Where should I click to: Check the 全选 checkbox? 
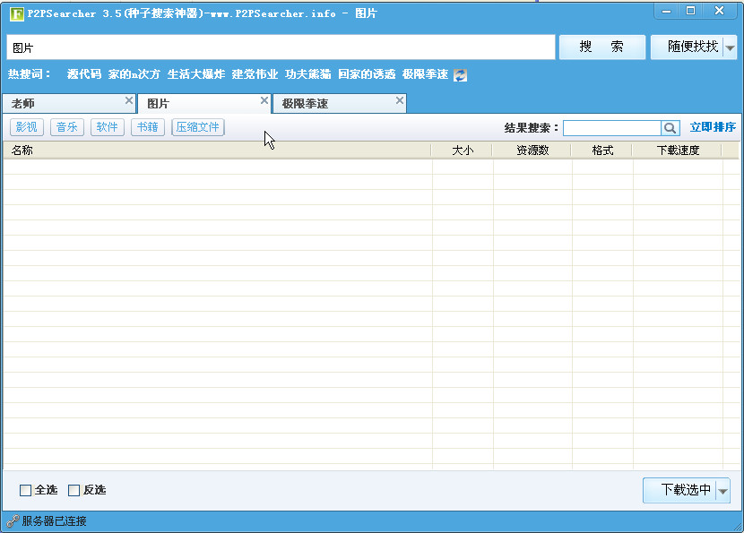click(x=26, y=490)
